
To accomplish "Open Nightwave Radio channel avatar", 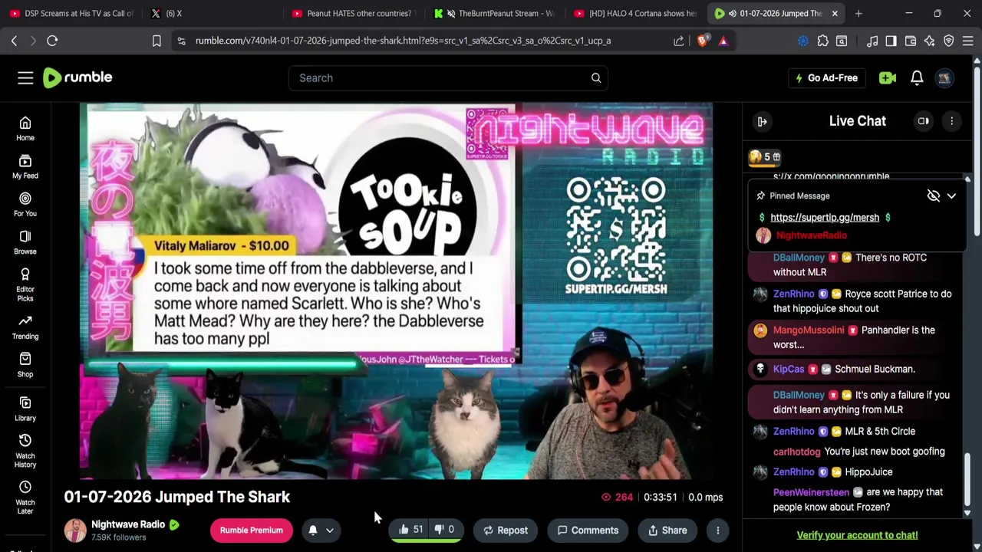I will (75, 530).
